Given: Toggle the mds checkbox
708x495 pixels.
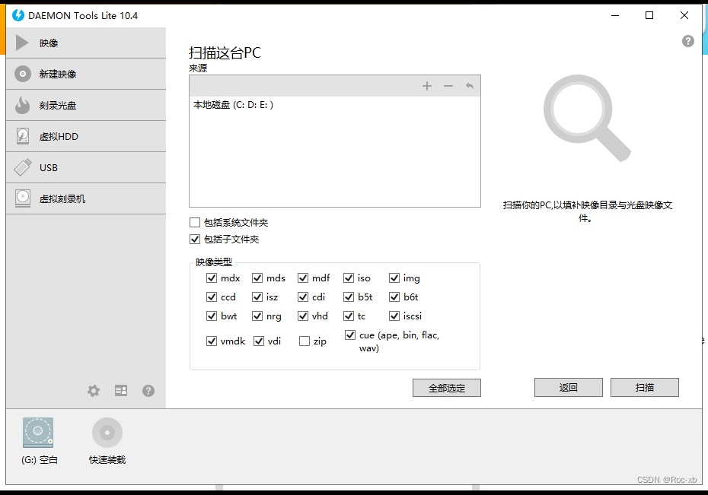Looking at the screenshot, I should tap(257, 278).
